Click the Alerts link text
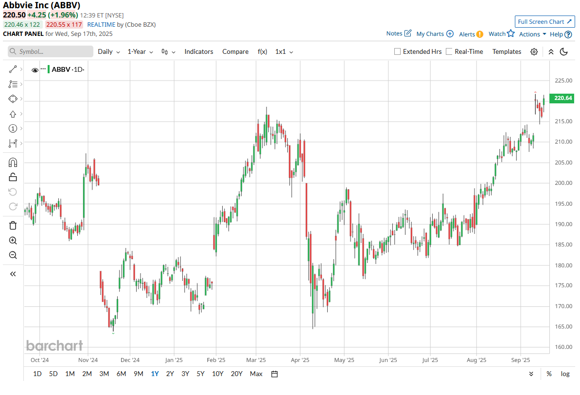Image resolution: width=580 pixels, height=395 pixels. [467, 34]
